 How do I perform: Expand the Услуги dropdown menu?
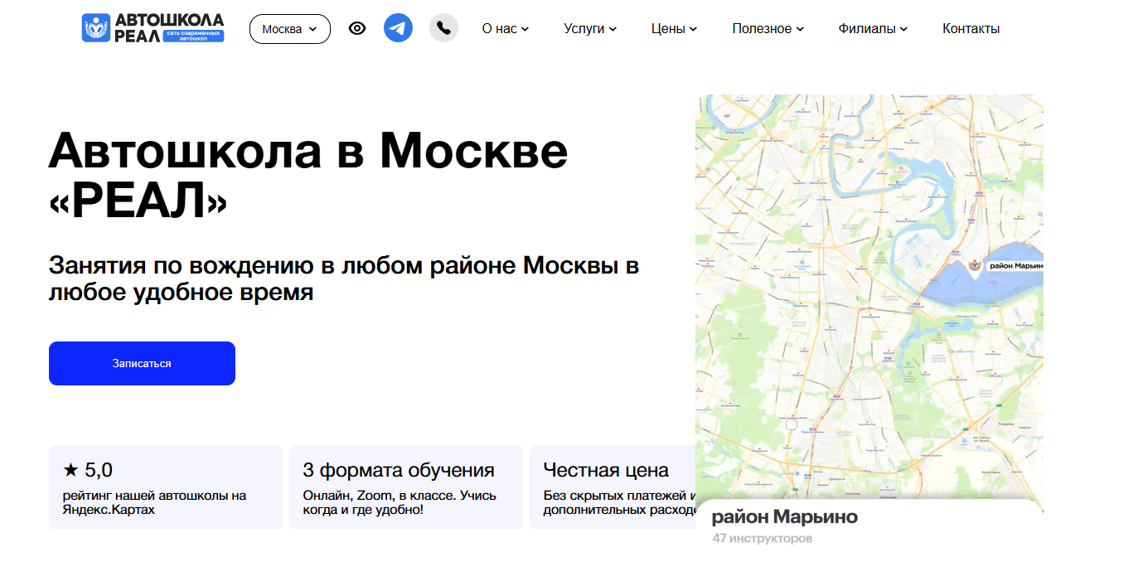[x=590, y=29]
